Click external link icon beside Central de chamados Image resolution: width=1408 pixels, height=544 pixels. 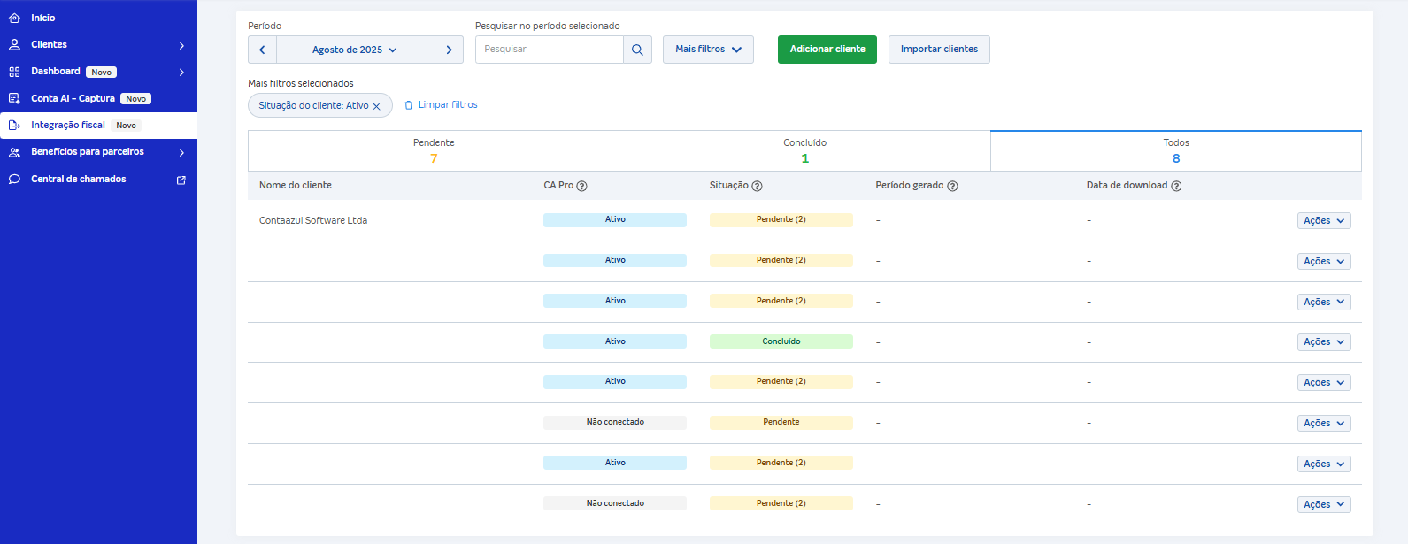[181, 180]
